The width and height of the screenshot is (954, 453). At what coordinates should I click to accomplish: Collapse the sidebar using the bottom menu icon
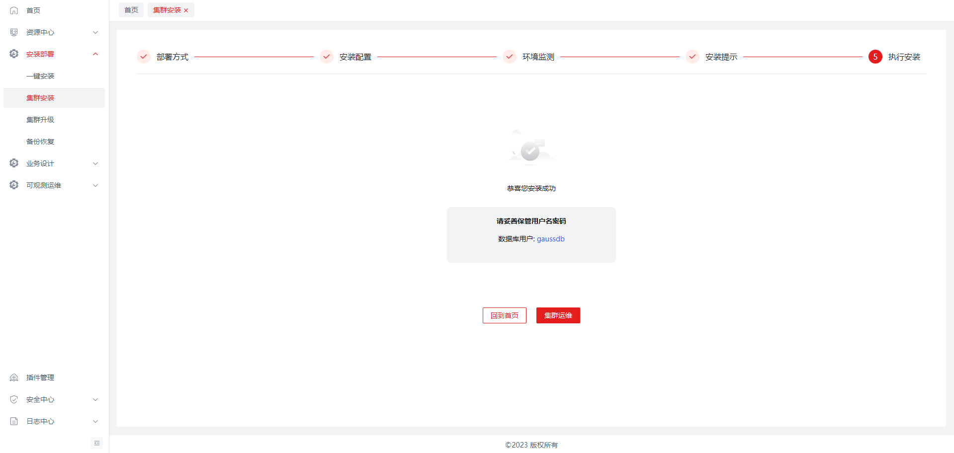coord(97,443)
